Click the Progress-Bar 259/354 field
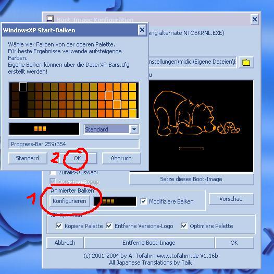Screen dimensions: 274x274 (74, 144)
